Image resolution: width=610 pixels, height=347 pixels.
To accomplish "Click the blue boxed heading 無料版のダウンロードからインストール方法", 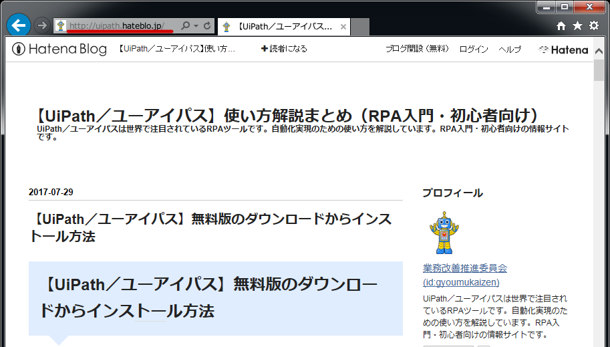I will click(x=216, y=298).
